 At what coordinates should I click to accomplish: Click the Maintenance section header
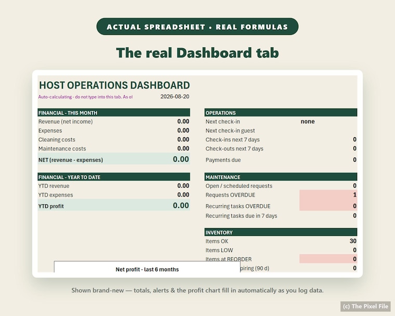tap(281, 177)
